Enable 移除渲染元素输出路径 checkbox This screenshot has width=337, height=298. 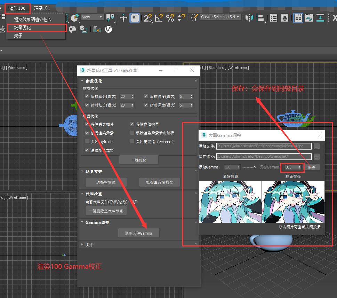point(132,133)
